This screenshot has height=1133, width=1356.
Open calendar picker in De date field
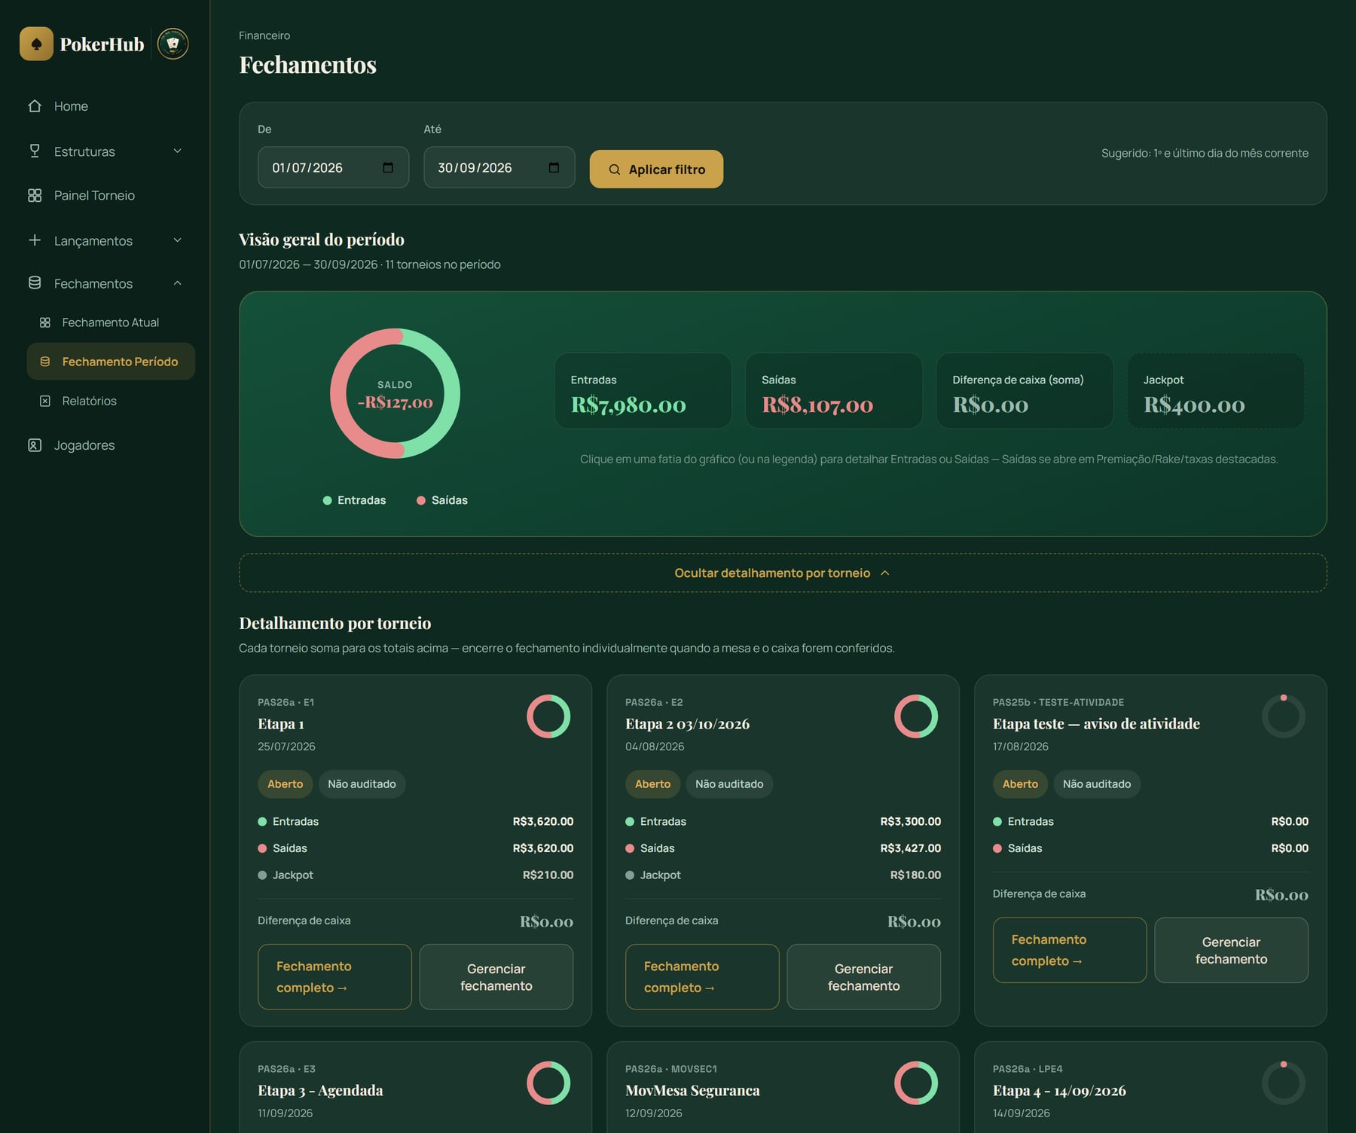[388, 167]
